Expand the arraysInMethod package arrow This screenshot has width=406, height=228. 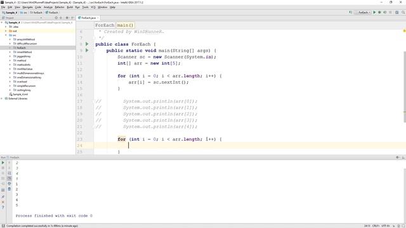pyautogui.click(x=10, y=39)
